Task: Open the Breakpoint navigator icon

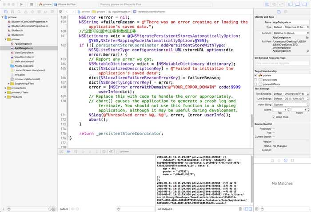Action: pos(46,12)
